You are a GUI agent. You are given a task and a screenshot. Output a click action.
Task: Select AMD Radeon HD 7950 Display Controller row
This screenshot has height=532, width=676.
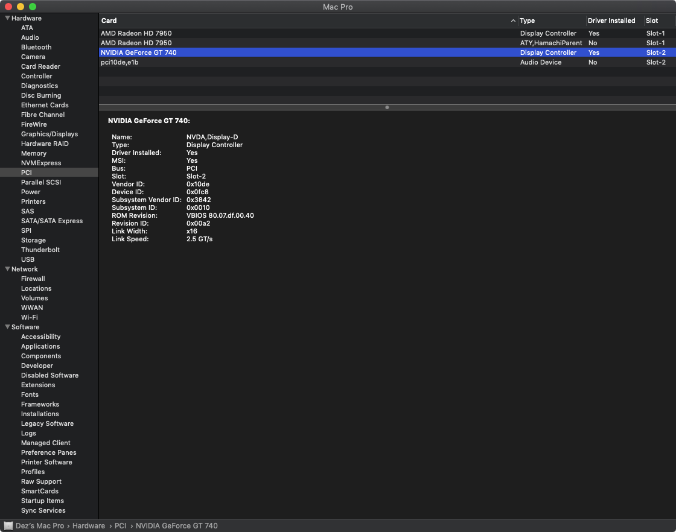coord(387,33)
